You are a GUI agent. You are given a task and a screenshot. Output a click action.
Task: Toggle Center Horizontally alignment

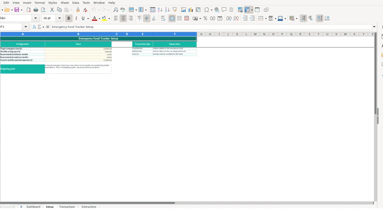point(123,18)
